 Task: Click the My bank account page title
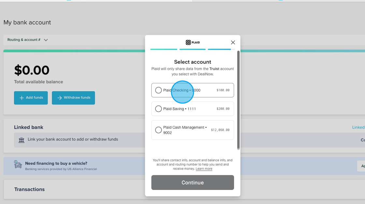click(x=27, y=23)
